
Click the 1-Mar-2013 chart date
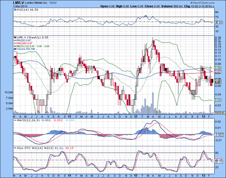20,6
